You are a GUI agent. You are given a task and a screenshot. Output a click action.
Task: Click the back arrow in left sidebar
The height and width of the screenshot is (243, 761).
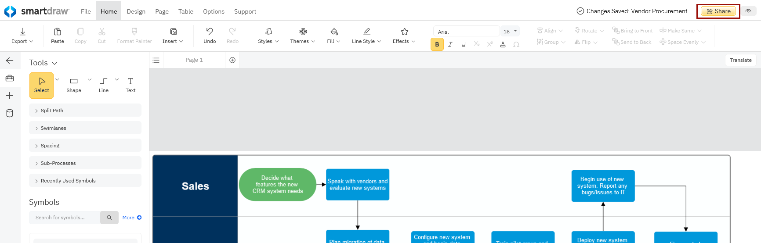tap(10, 61)
